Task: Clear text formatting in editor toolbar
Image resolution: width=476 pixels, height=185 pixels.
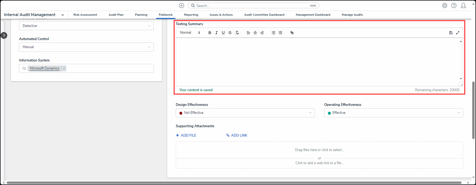Action: 237,33
